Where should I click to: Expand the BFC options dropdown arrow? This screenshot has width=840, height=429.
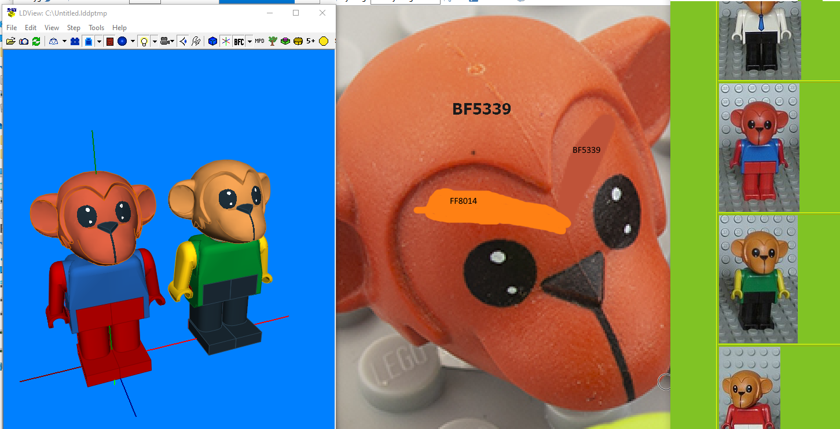[x=250, y=41]
